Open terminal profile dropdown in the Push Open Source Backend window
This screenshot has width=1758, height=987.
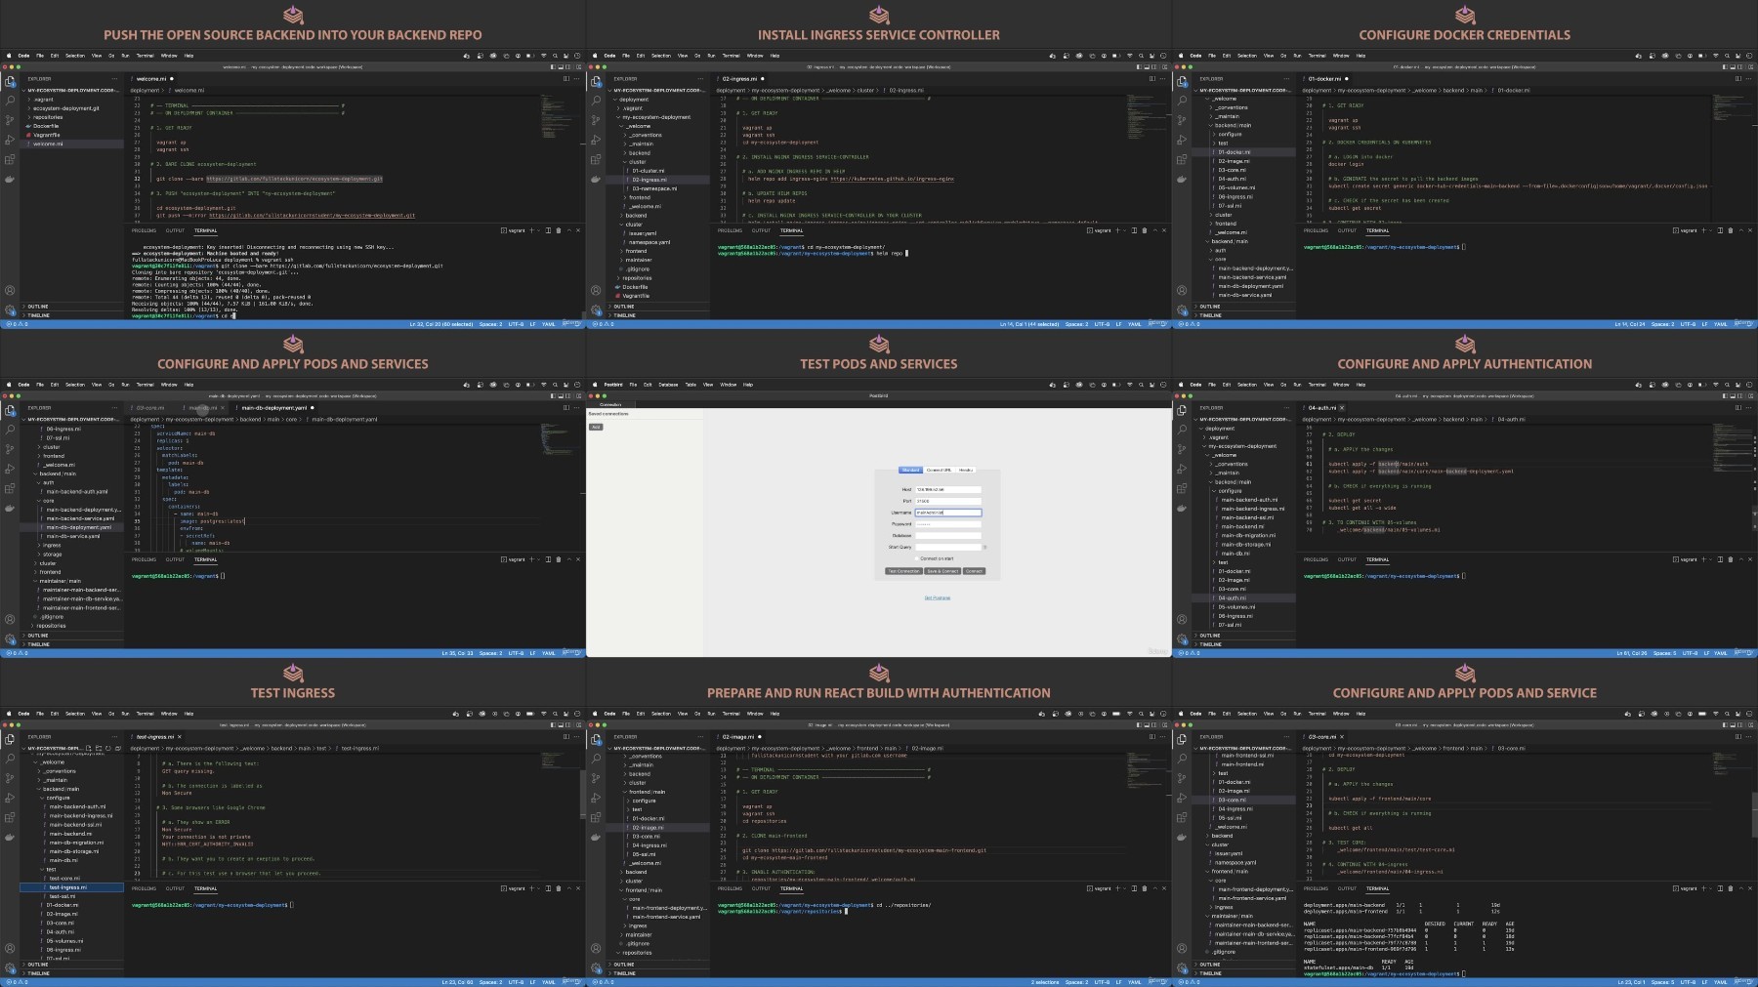(x=538, y=230)
